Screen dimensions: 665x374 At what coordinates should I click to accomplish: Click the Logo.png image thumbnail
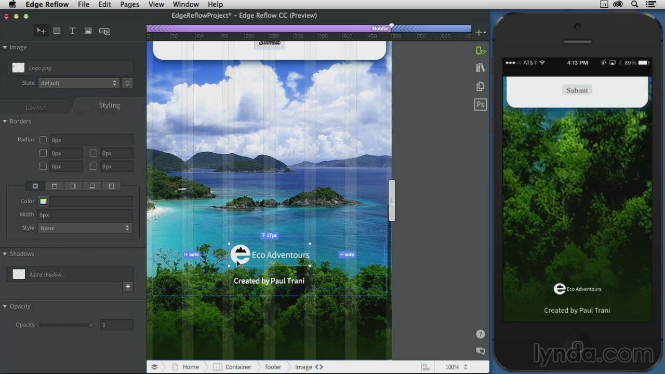tap(18, 68)
